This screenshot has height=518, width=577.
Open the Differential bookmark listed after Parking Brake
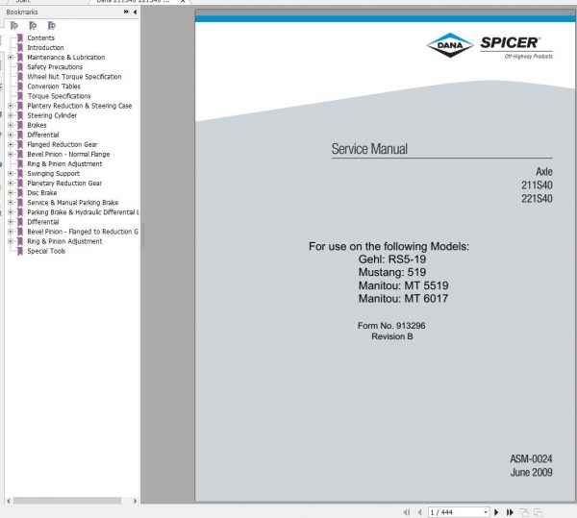(43, 222)
